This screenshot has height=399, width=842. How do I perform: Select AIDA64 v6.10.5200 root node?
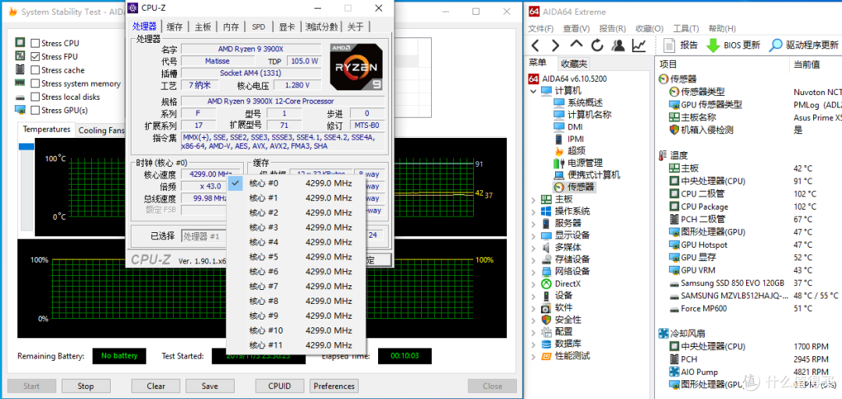pyautogui.click(x=568, y=79)
